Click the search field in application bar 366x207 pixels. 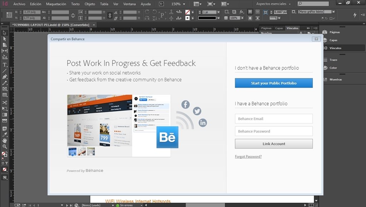tap(313, 4)
